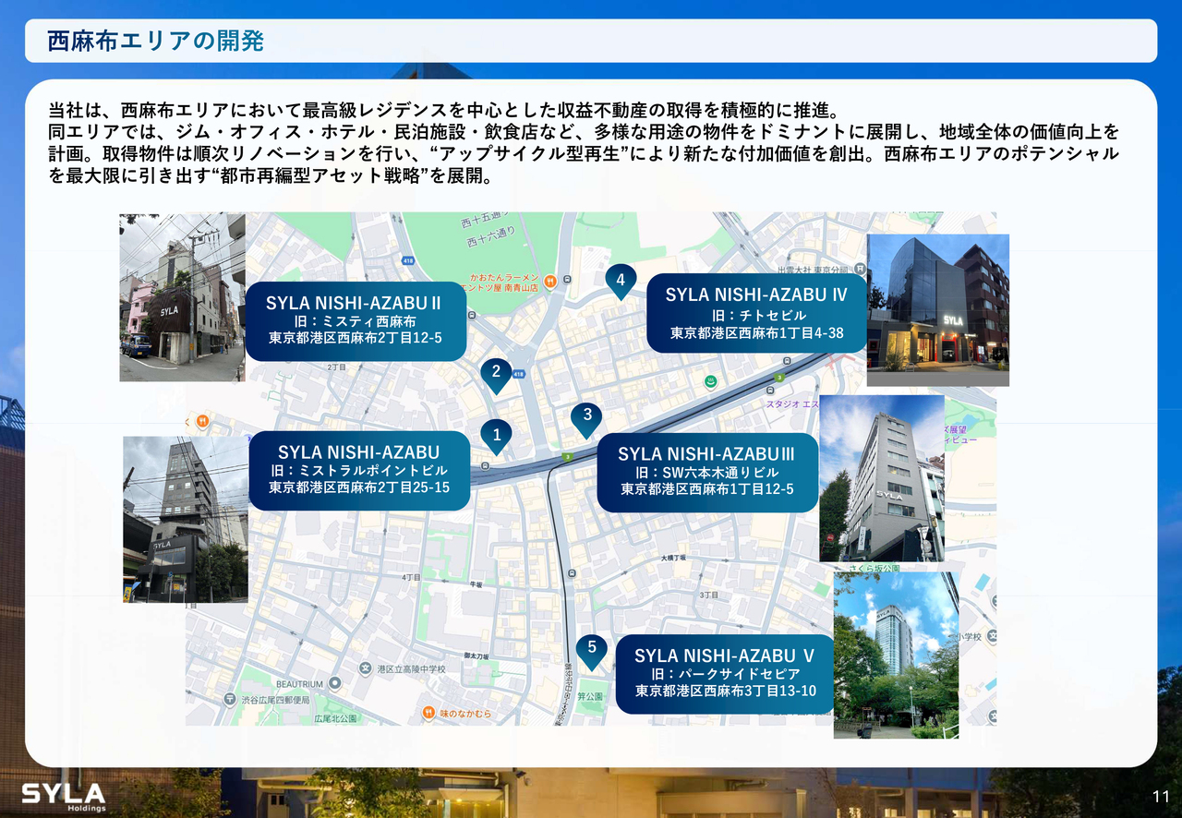Select map pin number 4
The height and width of the screenshot is (818, 1182).
pos(621,281)
